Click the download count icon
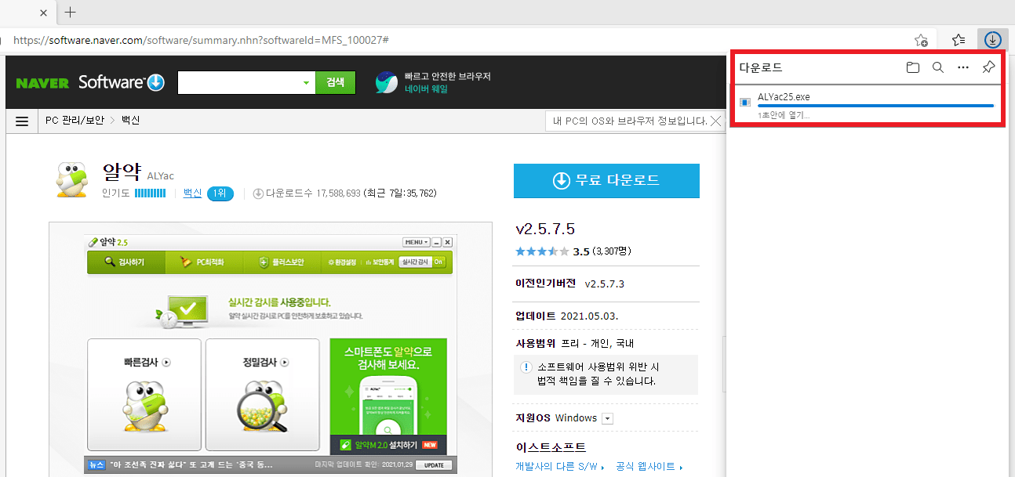This screenshot has width=1015, height=477. (258, 193)
